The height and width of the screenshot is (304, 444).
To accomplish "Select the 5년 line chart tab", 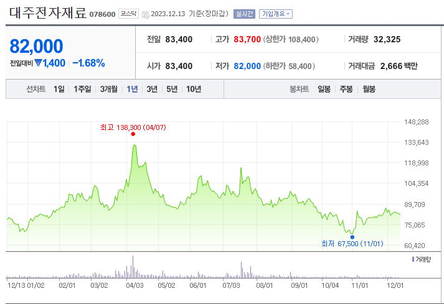I will [172, 89].
